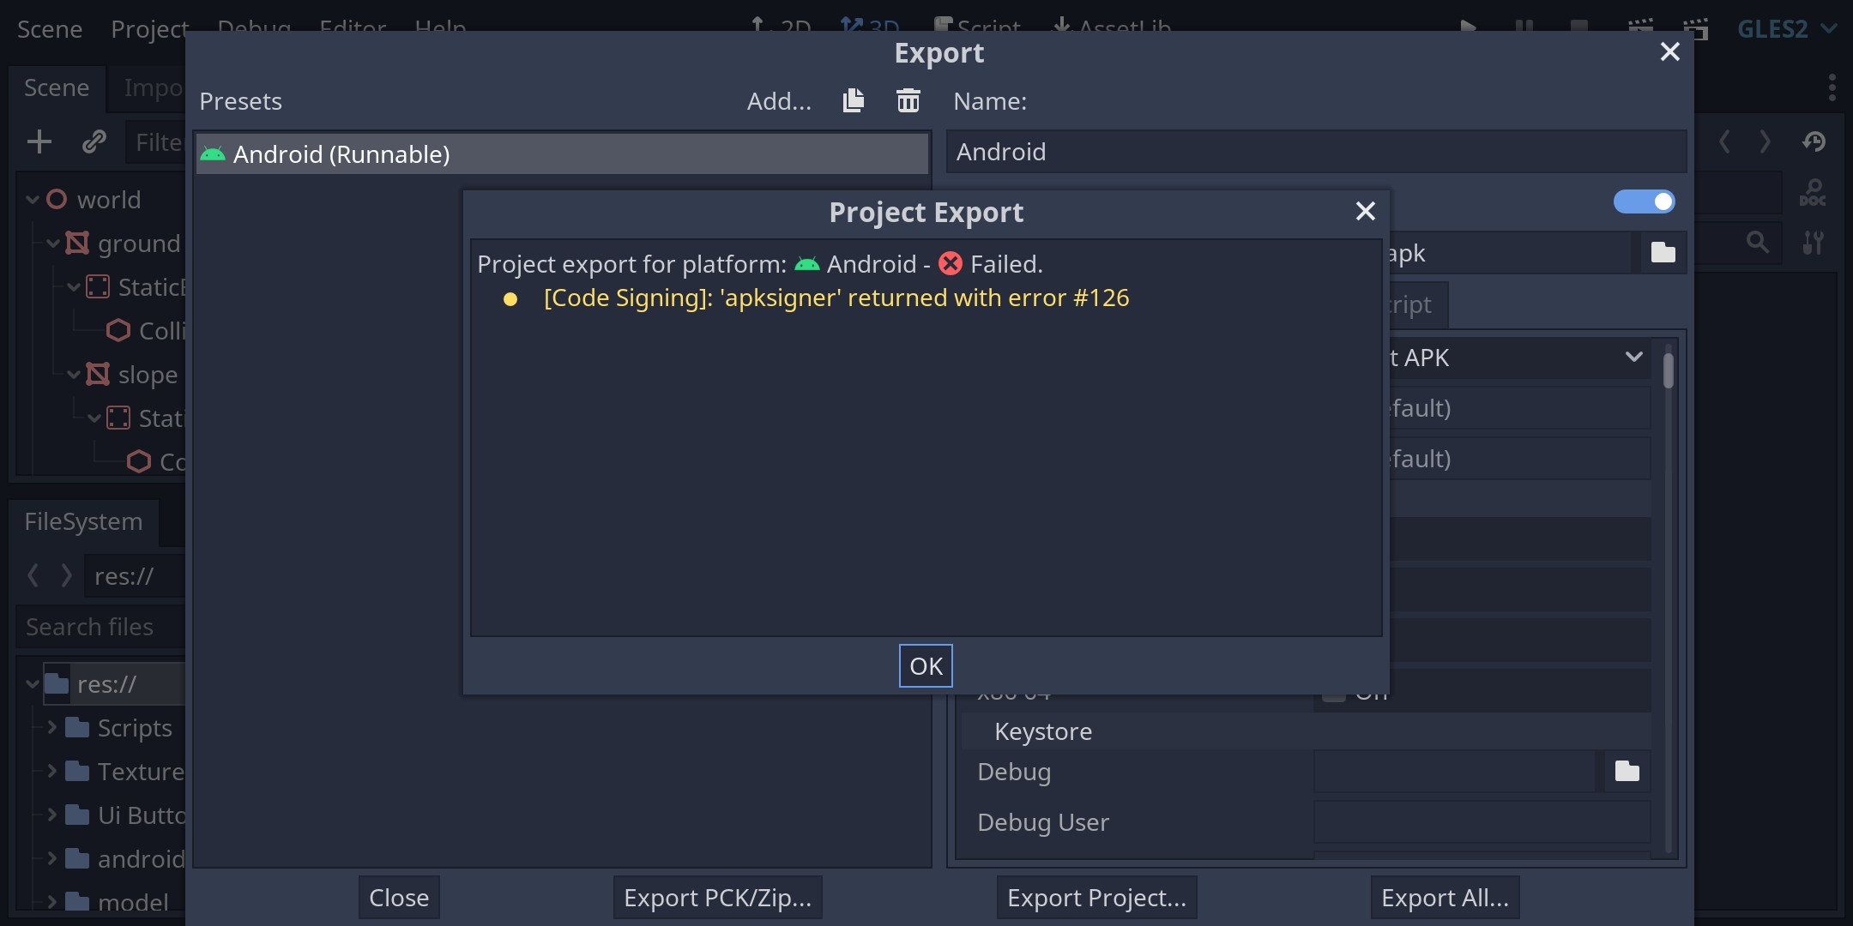
Task: Click OK in Project Export dialog
Action: tap(926, 665)
